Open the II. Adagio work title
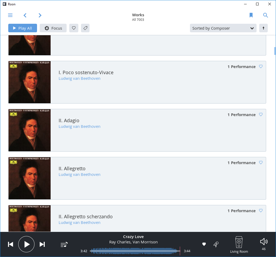The width and height of the screenshot is (276, 257). (69, 121)
